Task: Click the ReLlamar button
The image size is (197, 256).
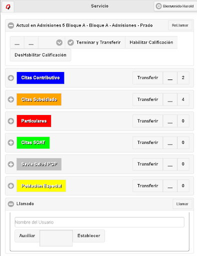Action: (x=180, y=25)
